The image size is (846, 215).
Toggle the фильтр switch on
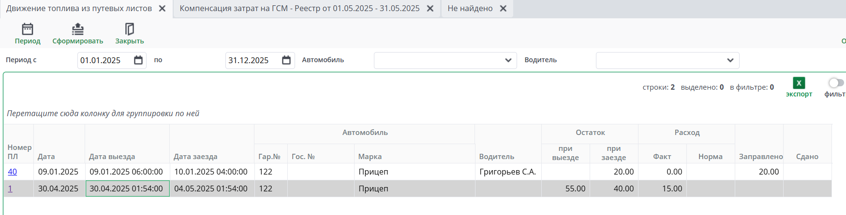coord(836,83)
